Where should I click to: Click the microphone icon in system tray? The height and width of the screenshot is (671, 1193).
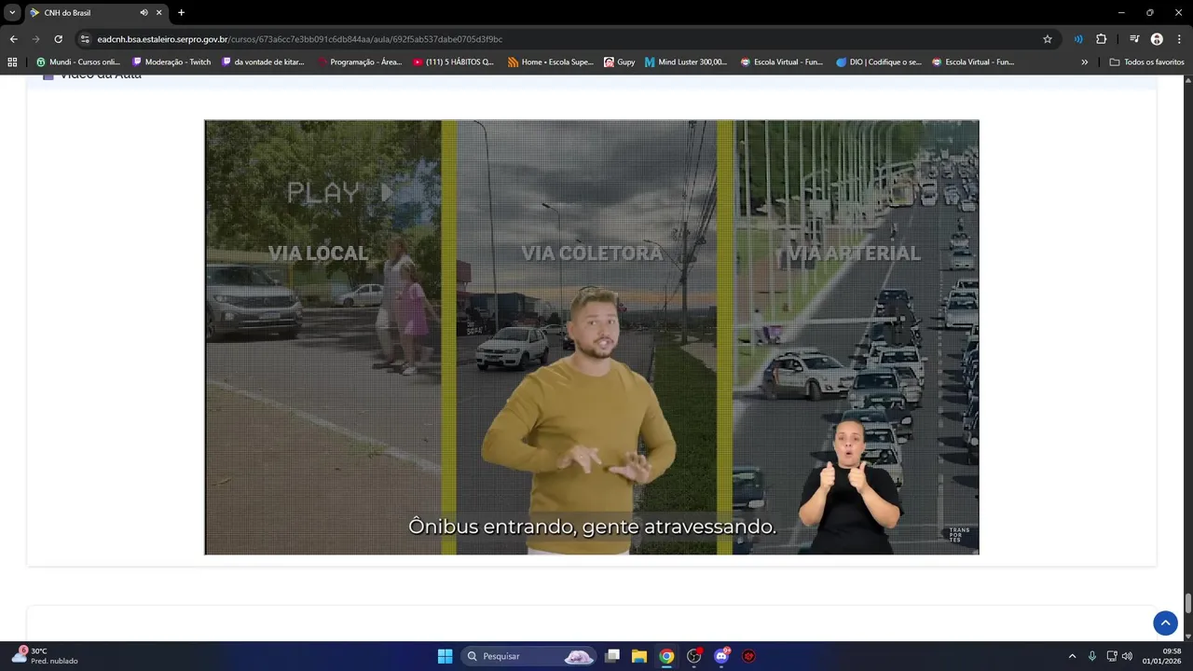1092,656
